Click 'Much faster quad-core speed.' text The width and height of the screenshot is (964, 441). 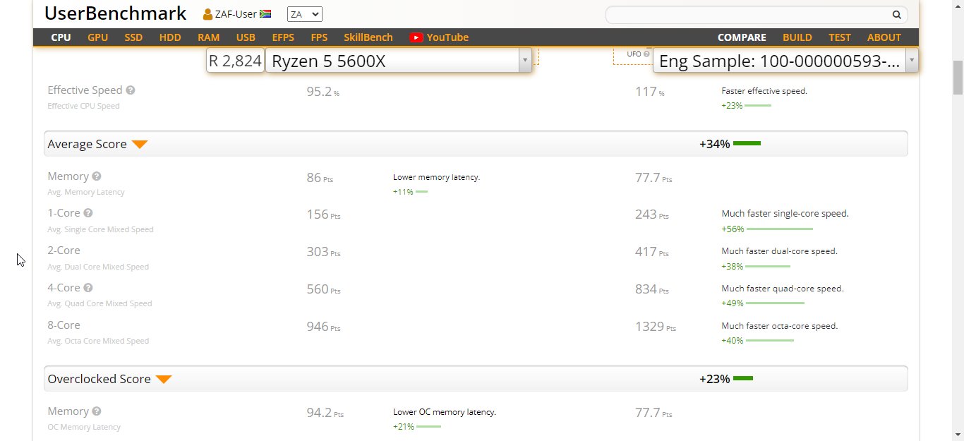(783, 288)
